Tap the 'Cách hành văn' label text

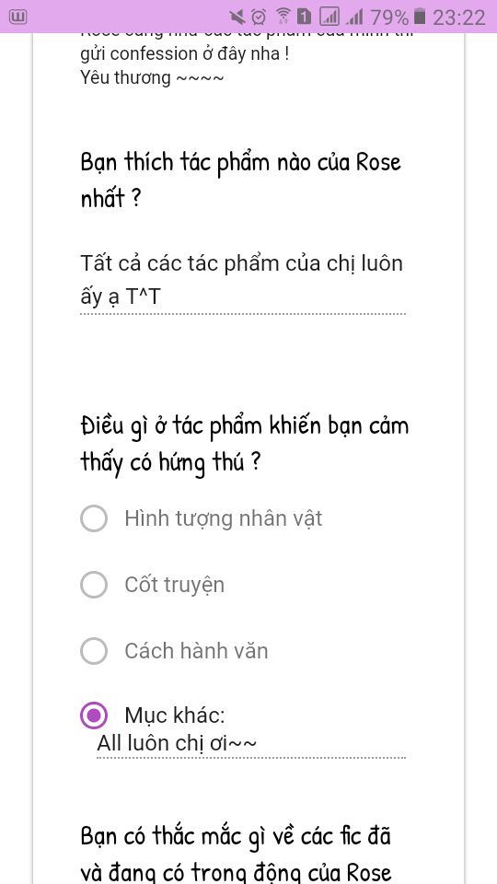[196, 651]
